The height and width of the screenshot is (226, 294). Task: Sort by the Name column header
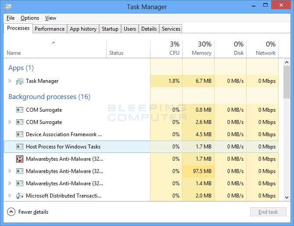coord(55,49)
